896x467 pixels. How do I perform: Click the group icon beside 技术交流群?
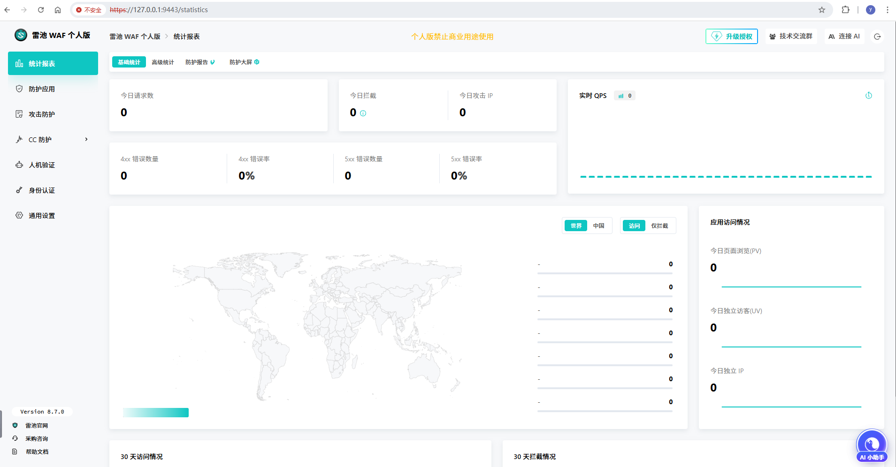[x=773, y=36]
